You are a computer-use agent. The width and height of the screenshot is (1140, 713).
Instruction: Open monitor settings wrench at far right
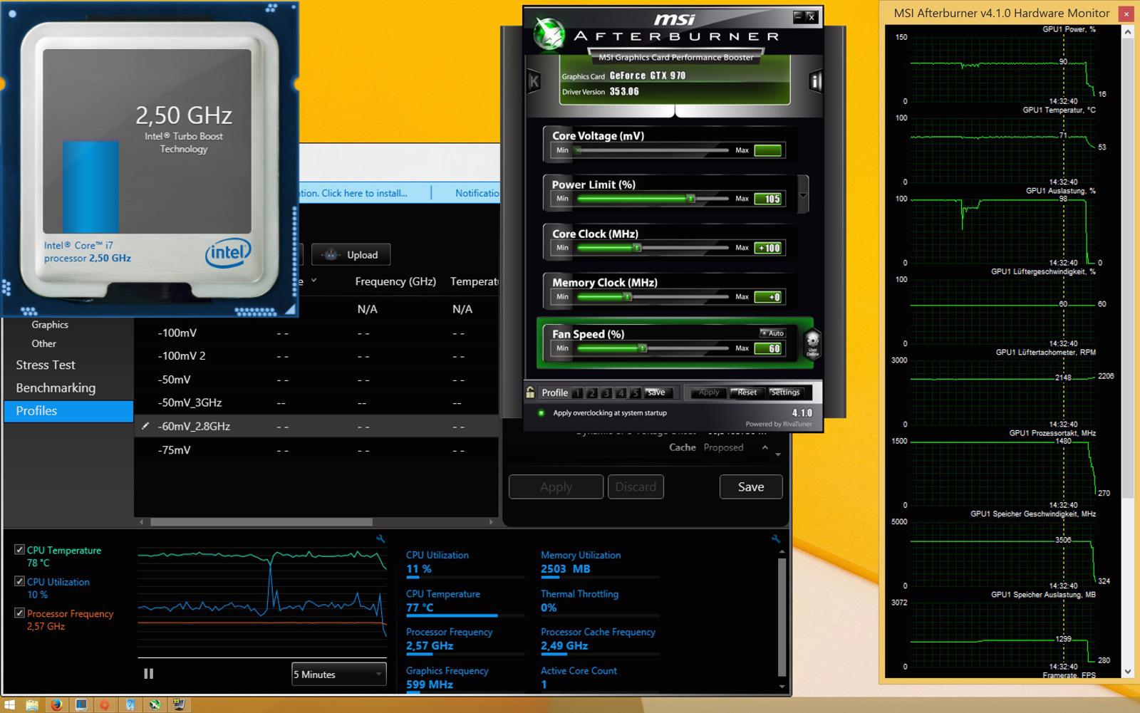click(x=775, y=539)
